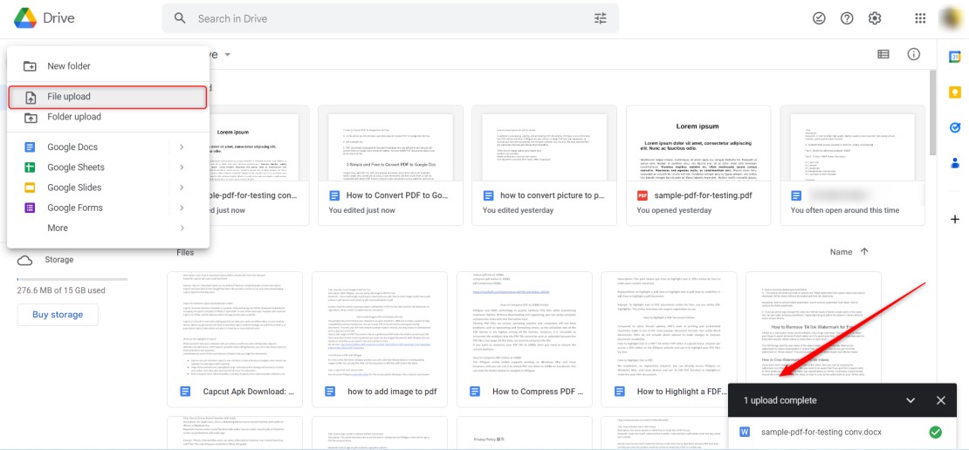Select New folder from the menu
The image size is (969, 450).
pos(108,66)
